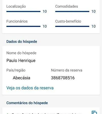Select the guest name Paulo Henrique
The image size is (102, 114).
pos(21,61)
